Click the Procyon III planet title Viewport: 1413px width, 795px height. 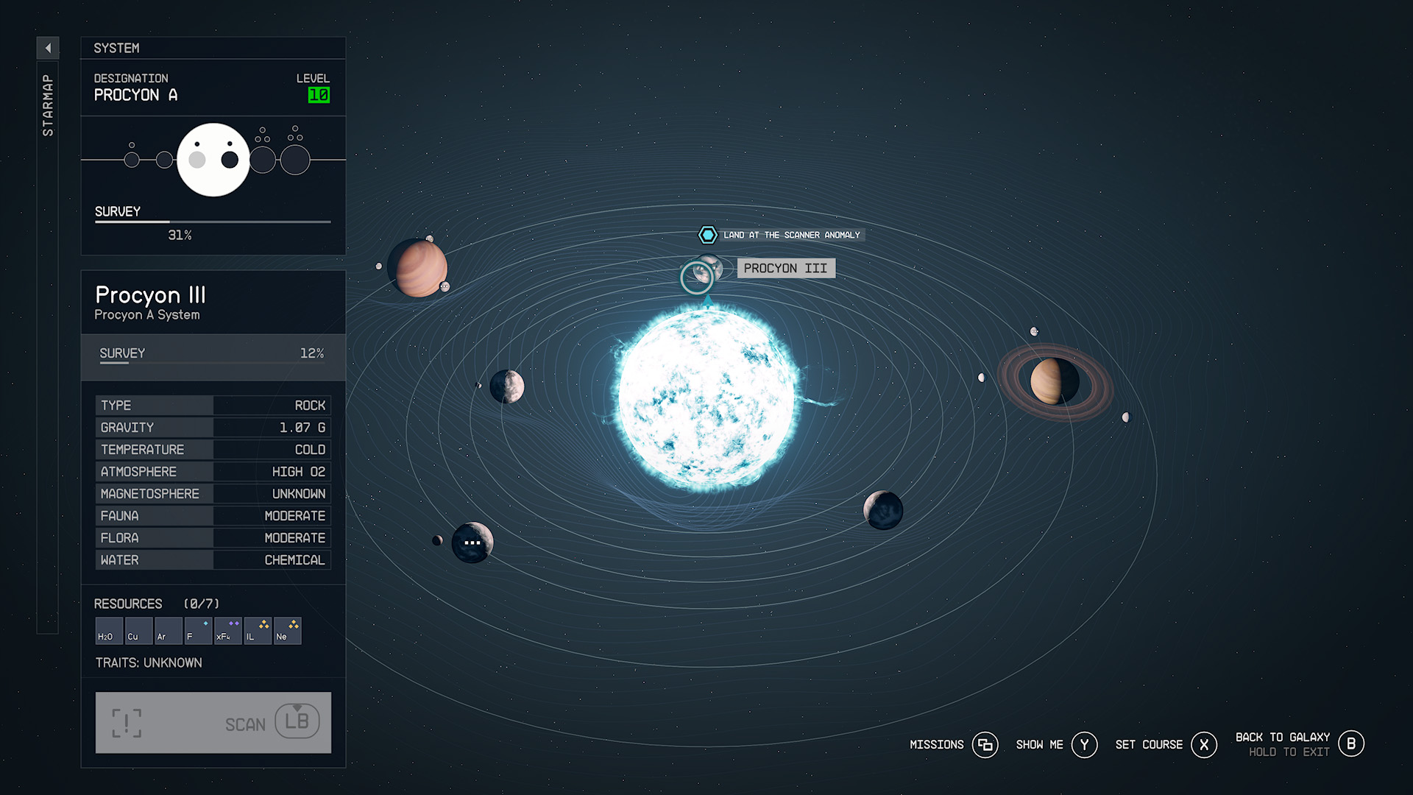150,295
